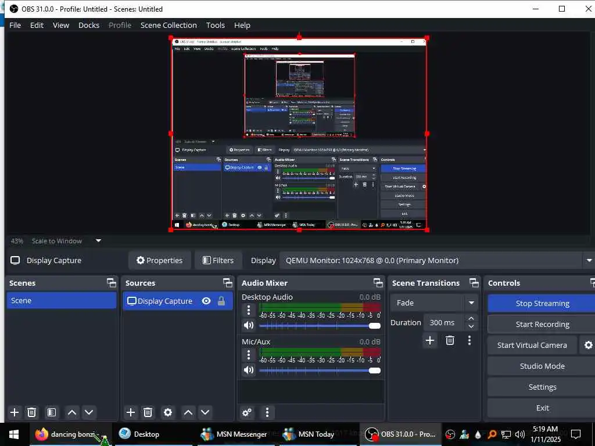Move scene up with arrow icon
The height and width of the screenshot is (446, 595).
[71, 412]
